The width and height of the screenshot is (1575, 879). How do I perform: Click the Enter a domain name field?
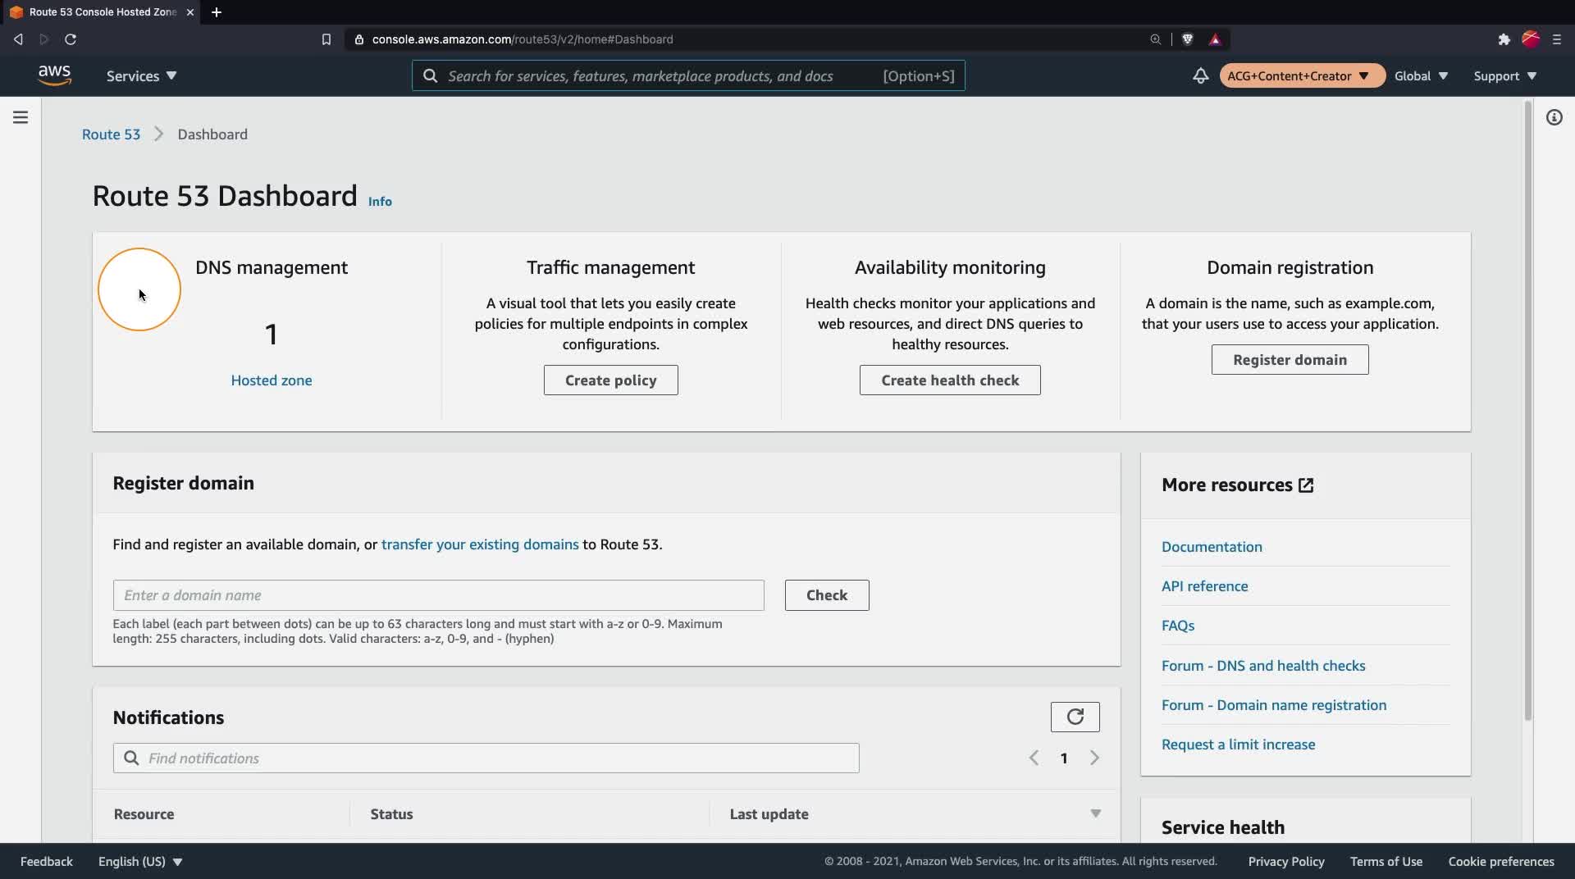point(438,595)
